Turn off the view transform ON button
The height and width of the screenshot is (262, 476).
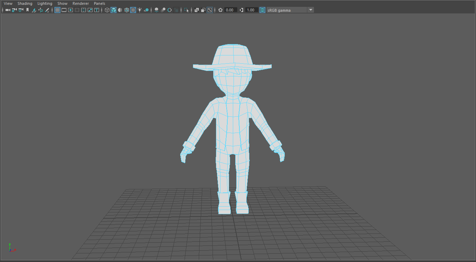pos(262,10)
